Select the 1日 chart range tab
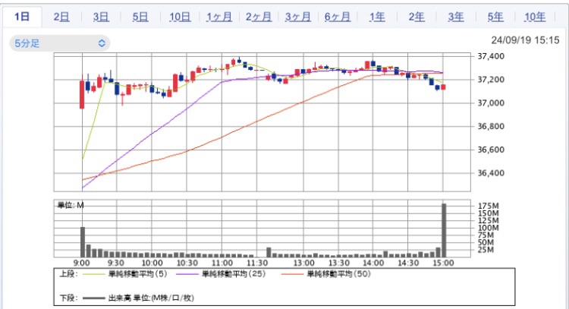This screenshot has height=309, width=569. (x=22, y=17)
